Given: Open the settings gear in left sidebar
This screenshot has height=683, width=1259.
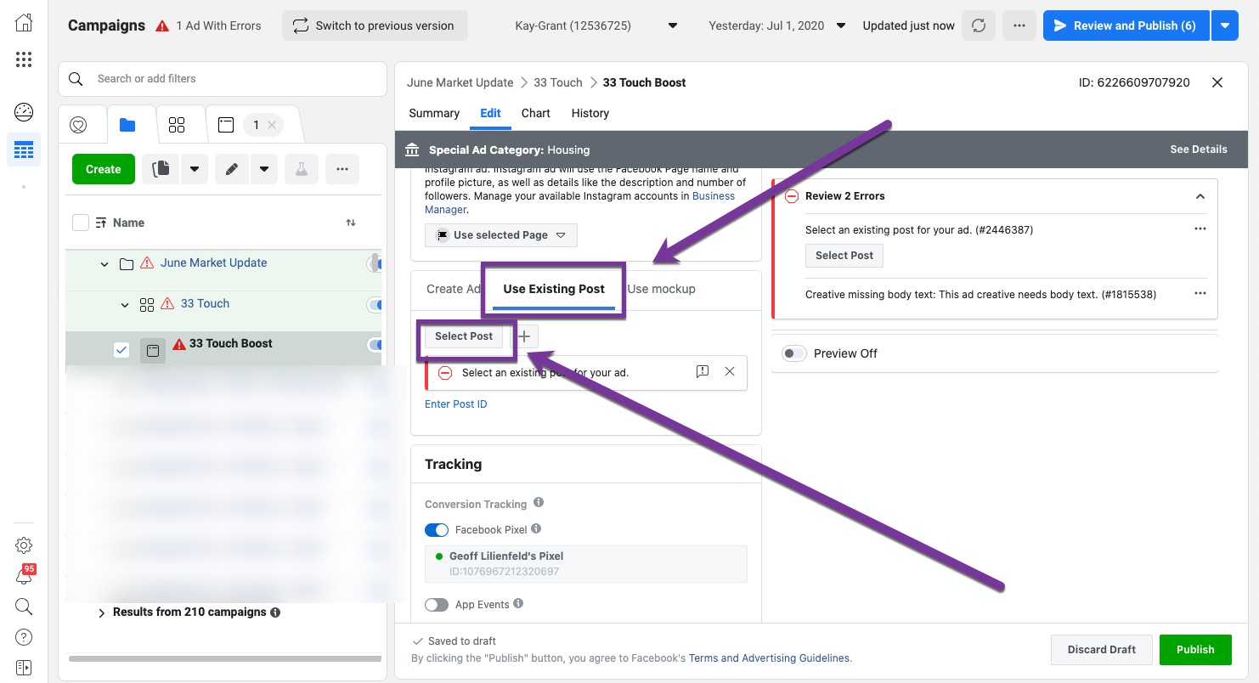Looking at the screenshot, I should pos(24,545).
